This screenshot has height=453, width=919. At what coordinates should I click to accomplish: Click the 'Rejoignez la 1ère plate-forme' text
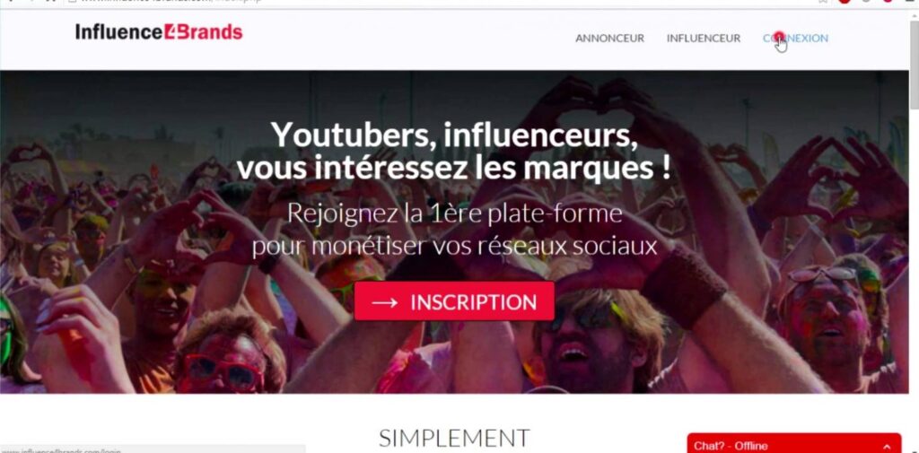[x=454, y=213]
